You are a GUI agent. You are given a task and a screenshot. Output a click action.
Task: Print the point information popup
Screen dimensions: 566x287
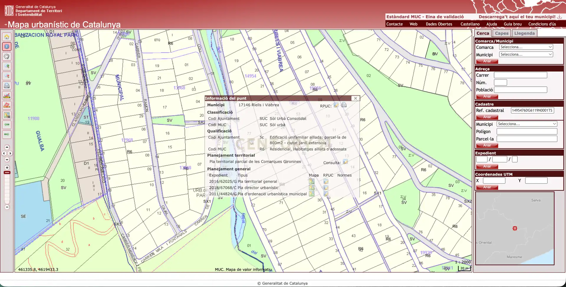(344, 105)
